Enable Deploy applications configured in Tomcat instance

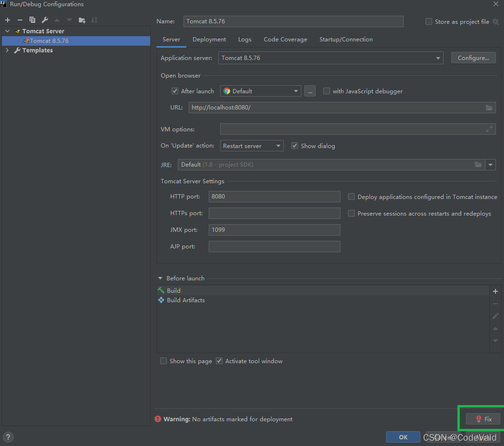coord(351,197)
